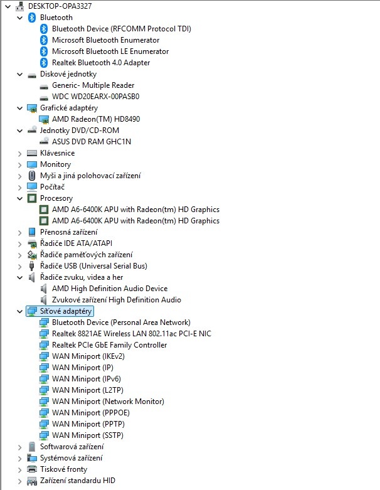Select Microsoft Bluetooth LE Enumerator
Screen dimensions: 380x490
[110, 51]
